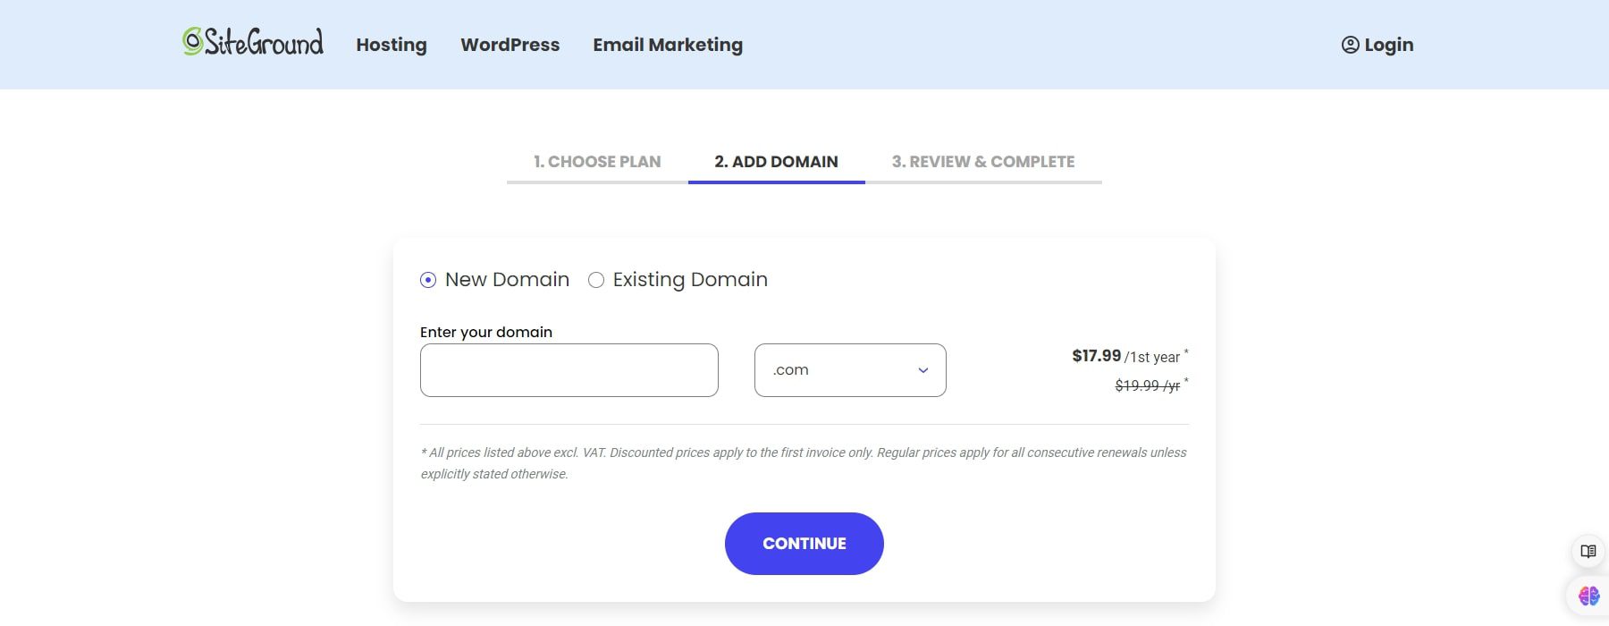Viewport: 1609px width, 626px height.
Task: Click the colorful brain icon bottom right
Action: click(x=1588, y=593)
